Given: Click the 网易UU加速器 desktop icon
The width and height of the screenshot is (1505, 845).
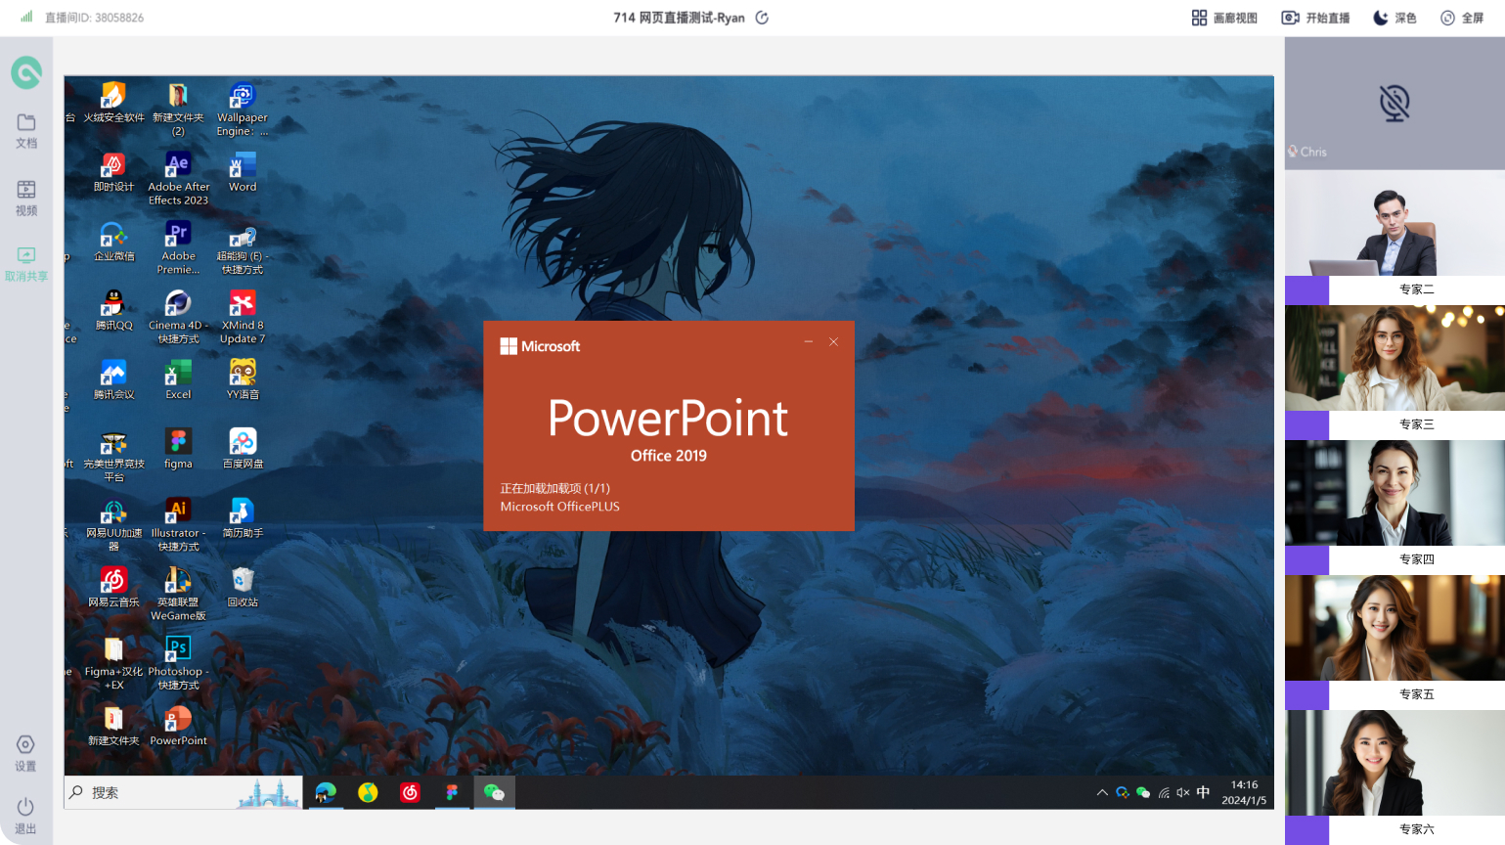Looking at the screenshot, I should click(113, 525).
